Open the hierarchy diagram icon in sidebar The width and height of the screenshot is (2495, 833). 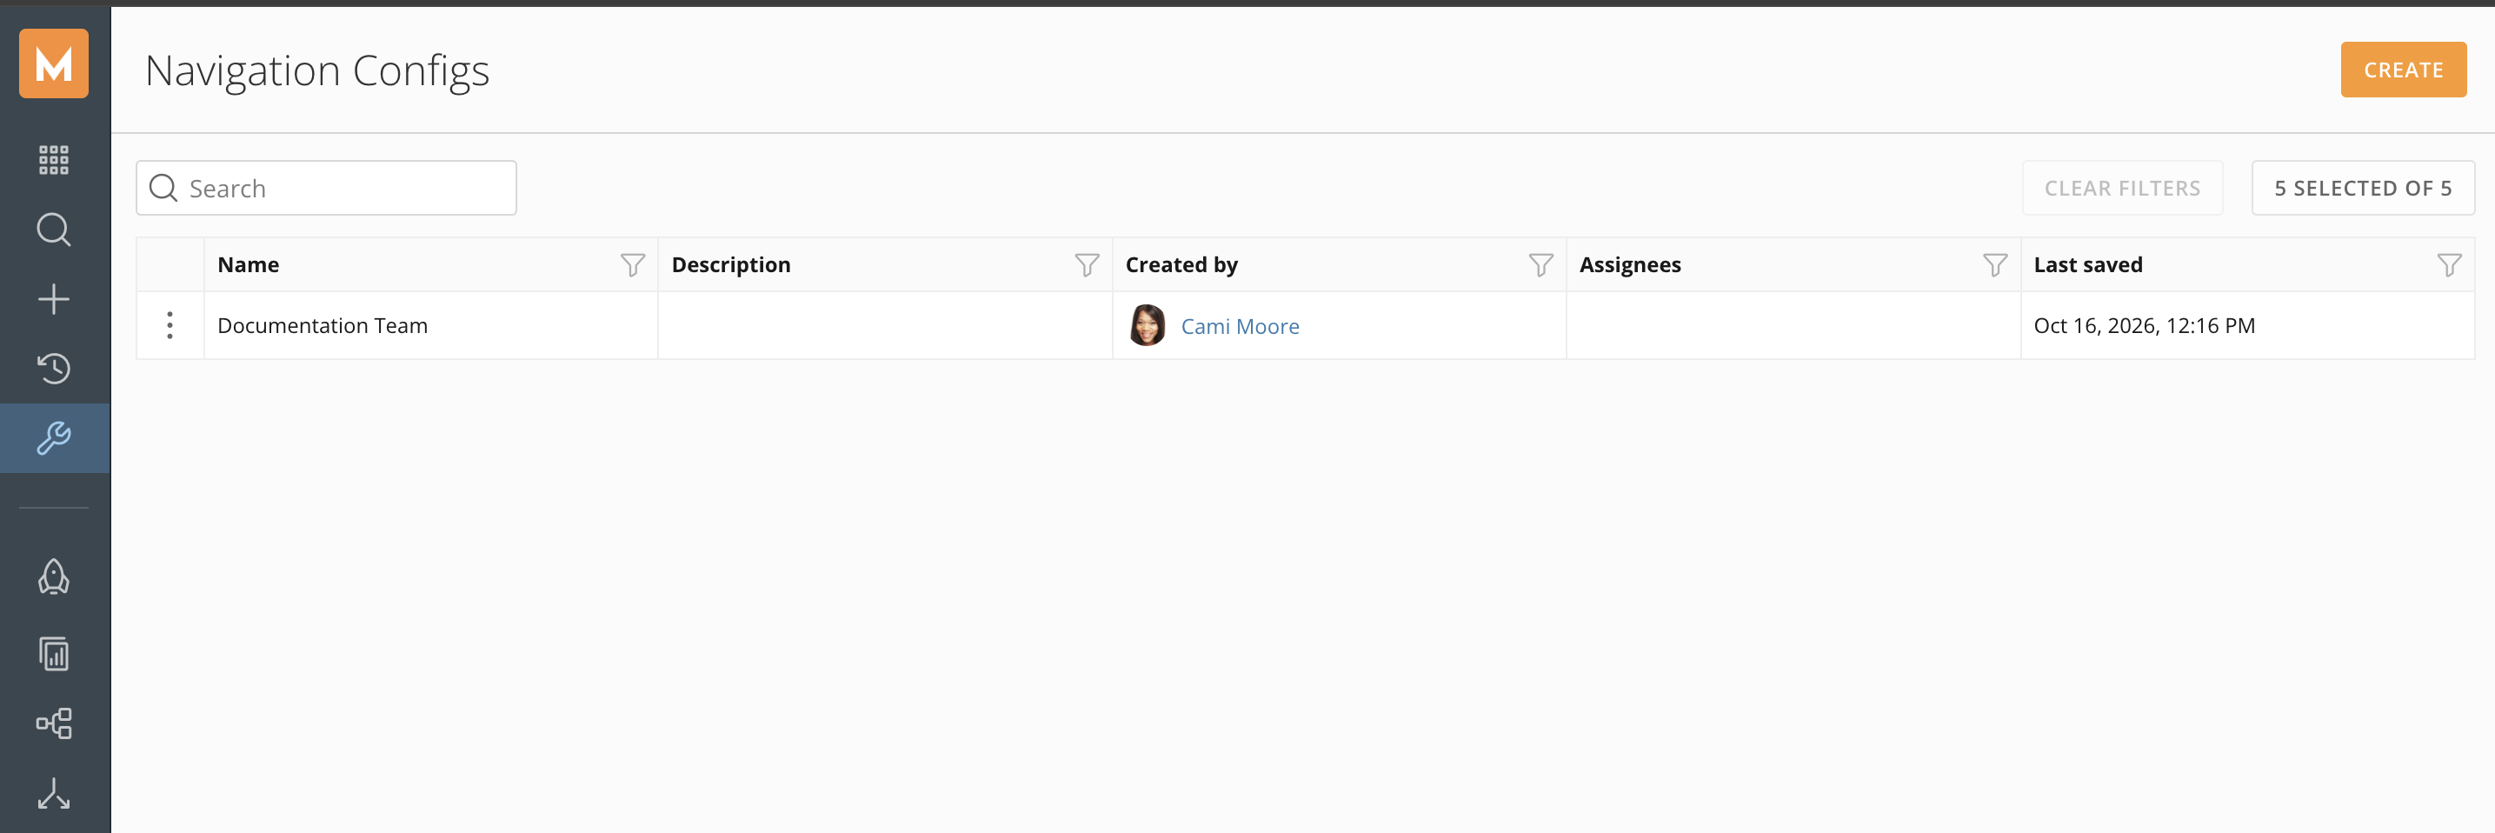pos(54,723)
